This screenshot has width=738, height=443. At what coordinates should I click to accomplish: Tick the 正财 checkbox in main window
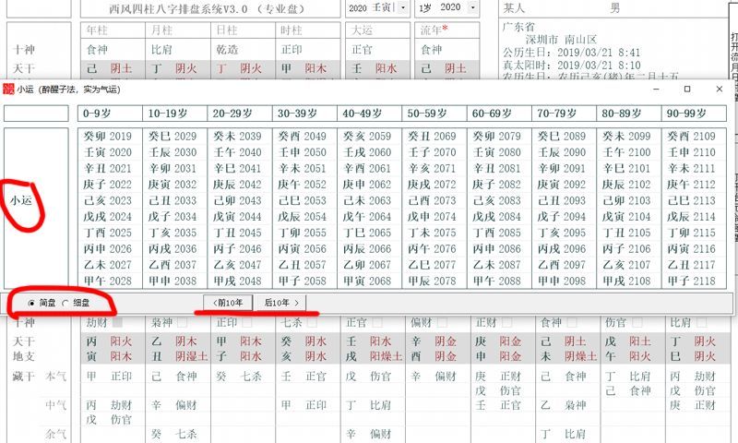506,322
